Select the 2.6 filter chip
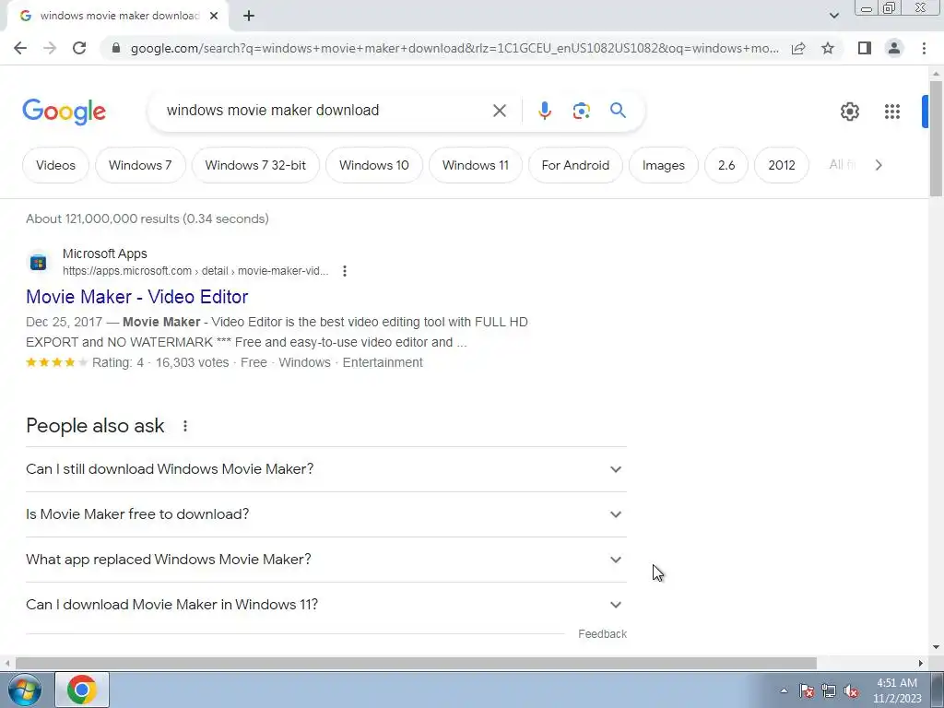Image resolution: width=944 pixels, height=708 pixels. [726, 165]
